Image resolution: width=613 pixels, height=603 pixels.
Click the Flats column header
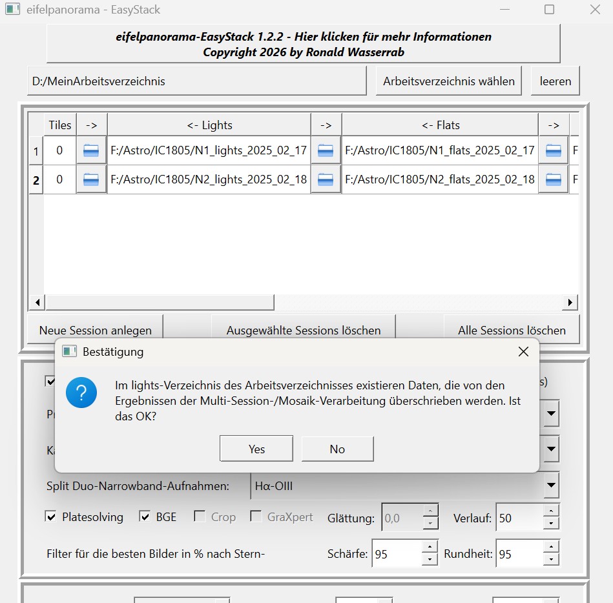coord(440,125)
